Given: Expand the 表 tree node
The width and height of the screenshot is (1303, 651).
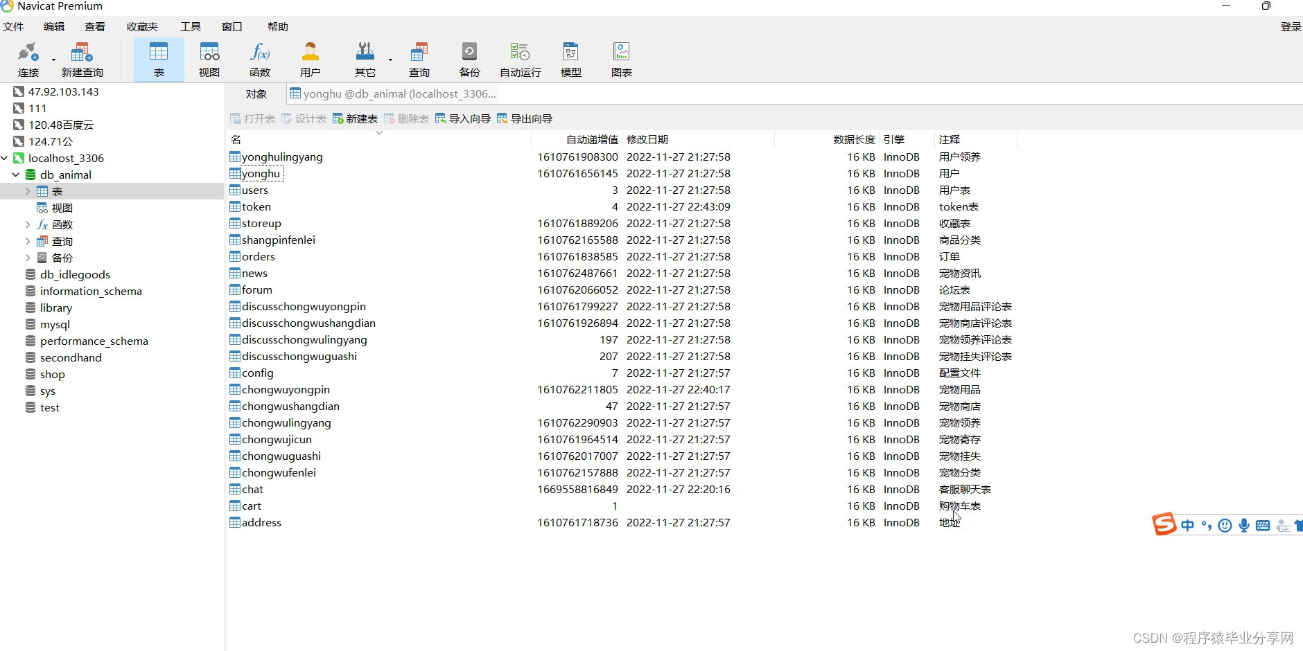Looking at the screenshot, I should coord(28,192).
